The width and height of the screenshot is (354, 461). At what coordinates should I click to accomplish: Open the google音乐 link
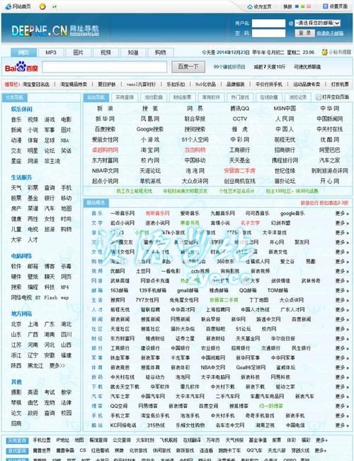[292, 213]
